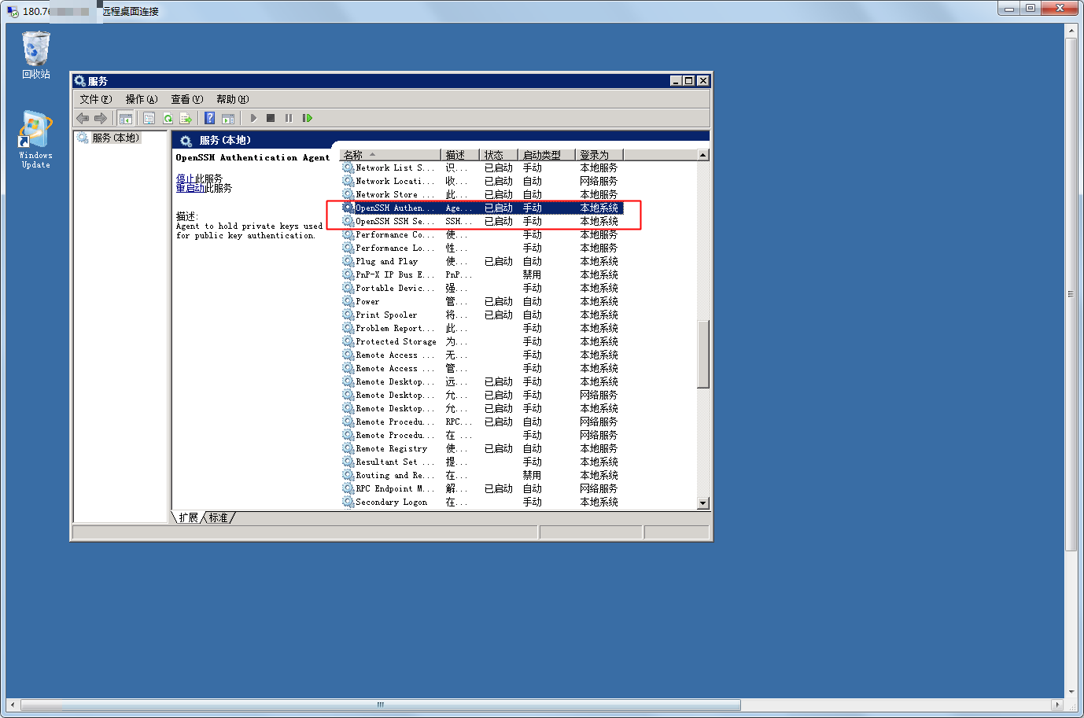Click the Back navigation arrow in the toolbar
Image resolution: width=1084 pixels, height=718 pixels.
click(x=83, y=118)
